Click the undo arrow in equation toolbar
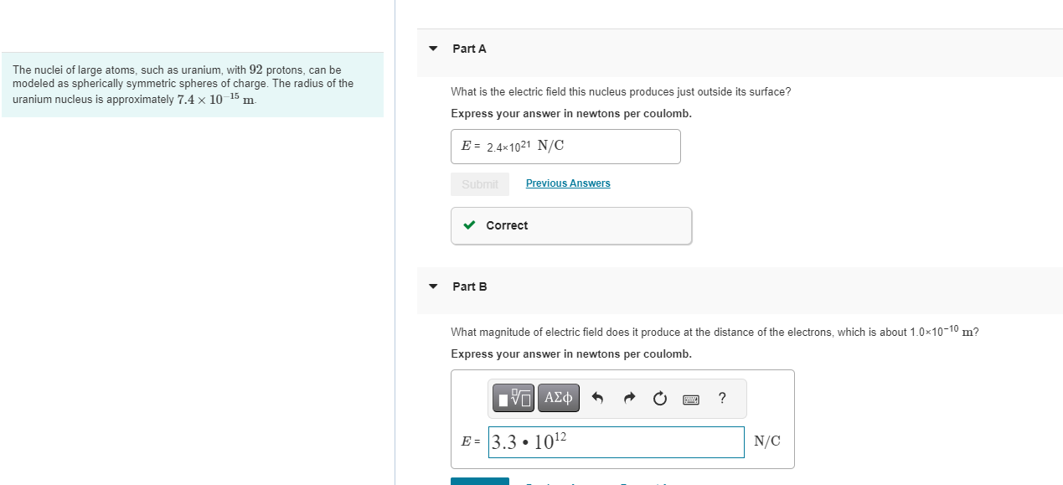The width and height of the screenshot is (1063, 485). [x=598, y=399]
